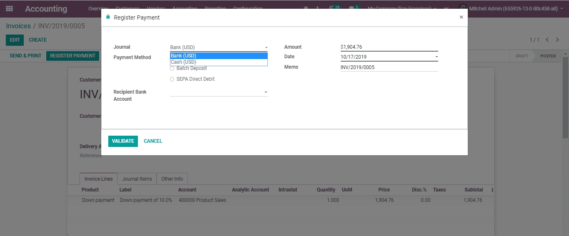
Task: Go to the previous invoice record arrow
Action: click(547, 40)
